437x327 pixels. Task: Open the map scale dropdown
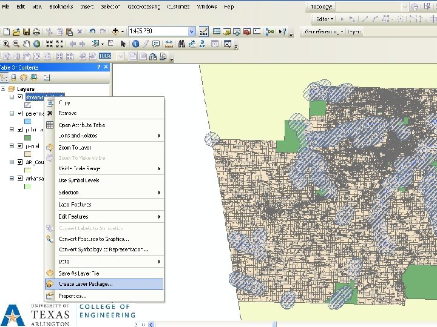(192, 31)
